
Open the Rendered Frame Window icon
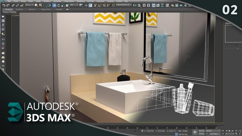pos(177,5)
